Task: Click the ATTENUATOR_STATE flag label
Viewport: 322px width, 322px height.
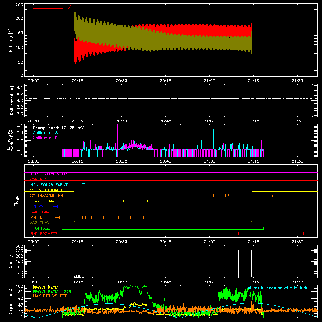Action: [x=49, y=174]
